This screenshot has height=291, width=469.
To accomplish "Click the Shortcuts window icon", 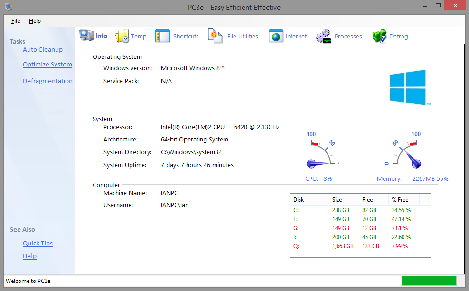I will (x=162, y=36).
